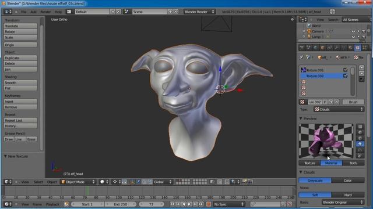Click the OpenGL animation render icon
The image size is (373, 209).
coord(250,182)
